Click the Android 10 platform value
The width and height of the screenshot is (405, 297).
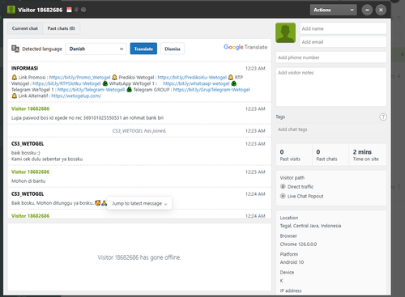tap(292, 262)
